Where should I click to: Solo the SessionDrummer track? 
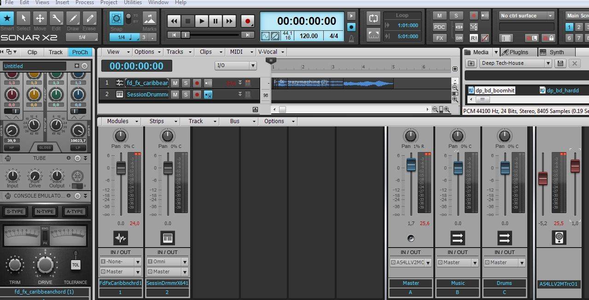(x=186, y=95)
